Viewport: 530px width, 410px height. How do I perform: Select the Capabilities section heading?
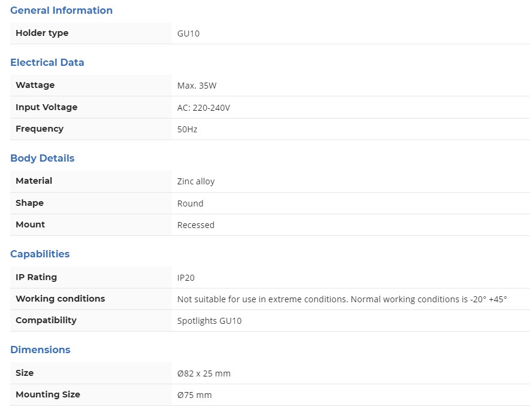(x=40, y=254)
